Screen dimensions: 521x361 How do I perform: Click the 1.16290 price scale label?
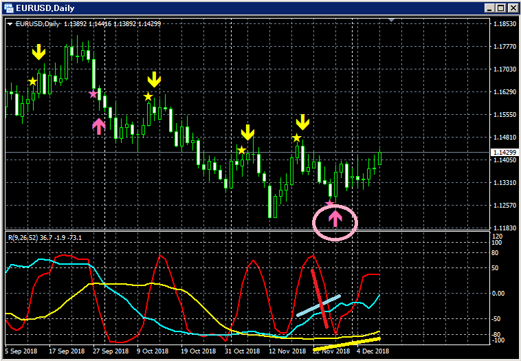pyautogui.click(x=505, y=91)
